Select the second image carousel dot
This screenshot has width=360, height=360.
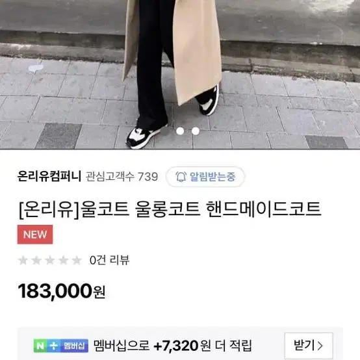point(196,131)
